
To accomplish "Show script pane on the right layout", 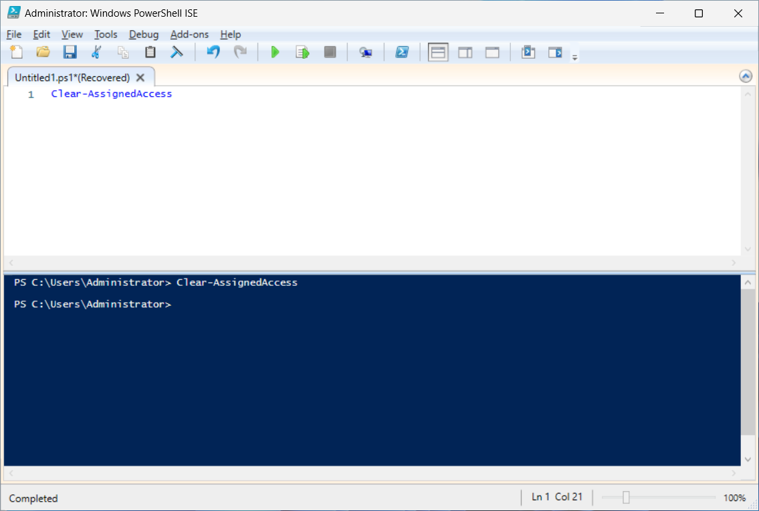I will [x=465, y=52].
